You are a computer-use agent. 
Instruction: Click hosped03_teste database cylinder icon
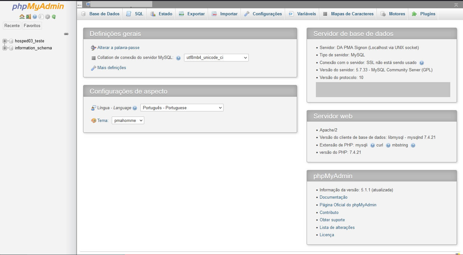(11, 41)
